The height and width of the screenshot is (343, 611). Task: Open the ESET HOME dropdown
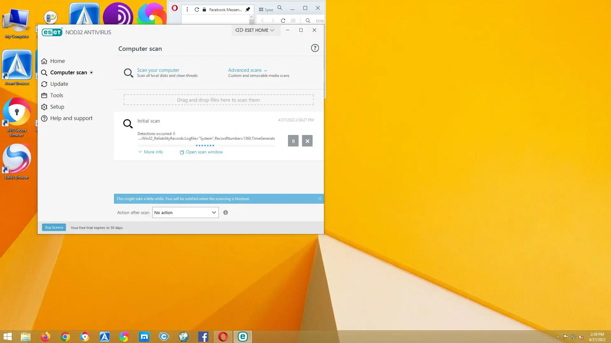[255, 30]
